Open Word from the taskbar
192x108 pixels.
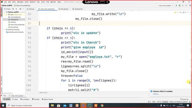[x=71, y=105]
